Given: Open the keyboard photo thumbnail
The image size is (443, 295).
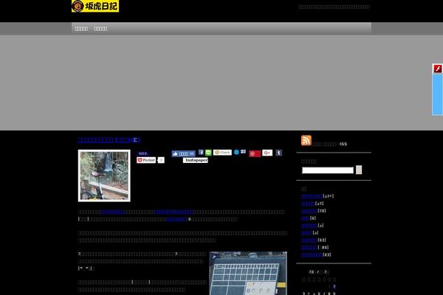Looking at the screenshot, I should (x=248, y=274).
